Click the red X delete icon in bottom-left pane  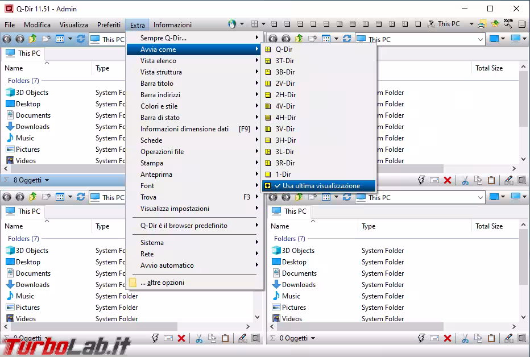pos(181,338)
